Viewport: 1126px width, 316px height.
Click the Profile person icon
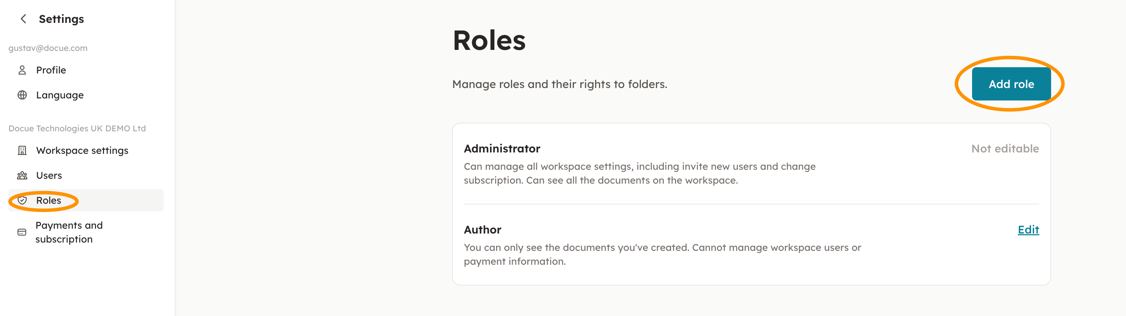[22, 70]
